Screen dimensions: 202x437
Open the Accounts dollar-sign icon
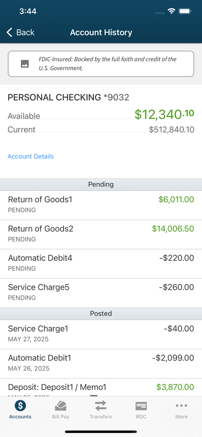20,406
